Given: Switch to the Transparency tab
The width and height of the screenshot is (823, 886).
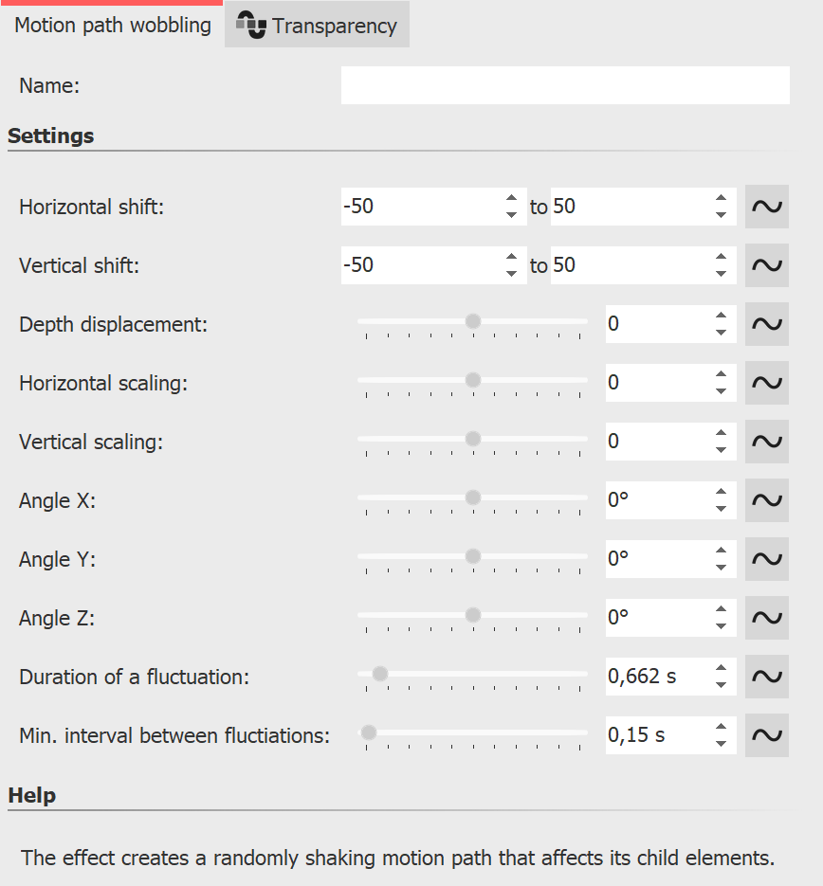Looking at the screenshot, I should [318, 26].
